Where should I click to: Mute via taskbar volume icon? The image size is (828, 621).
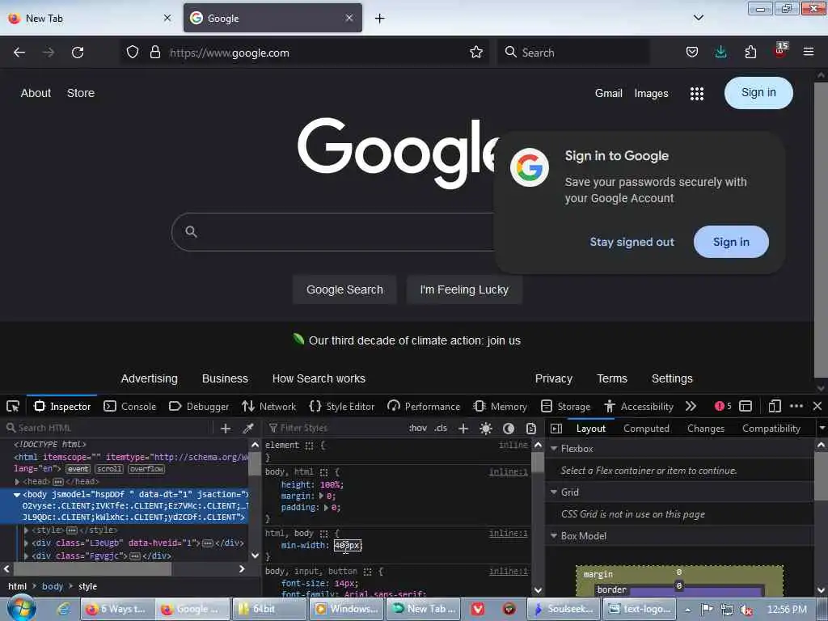point(746,609)
